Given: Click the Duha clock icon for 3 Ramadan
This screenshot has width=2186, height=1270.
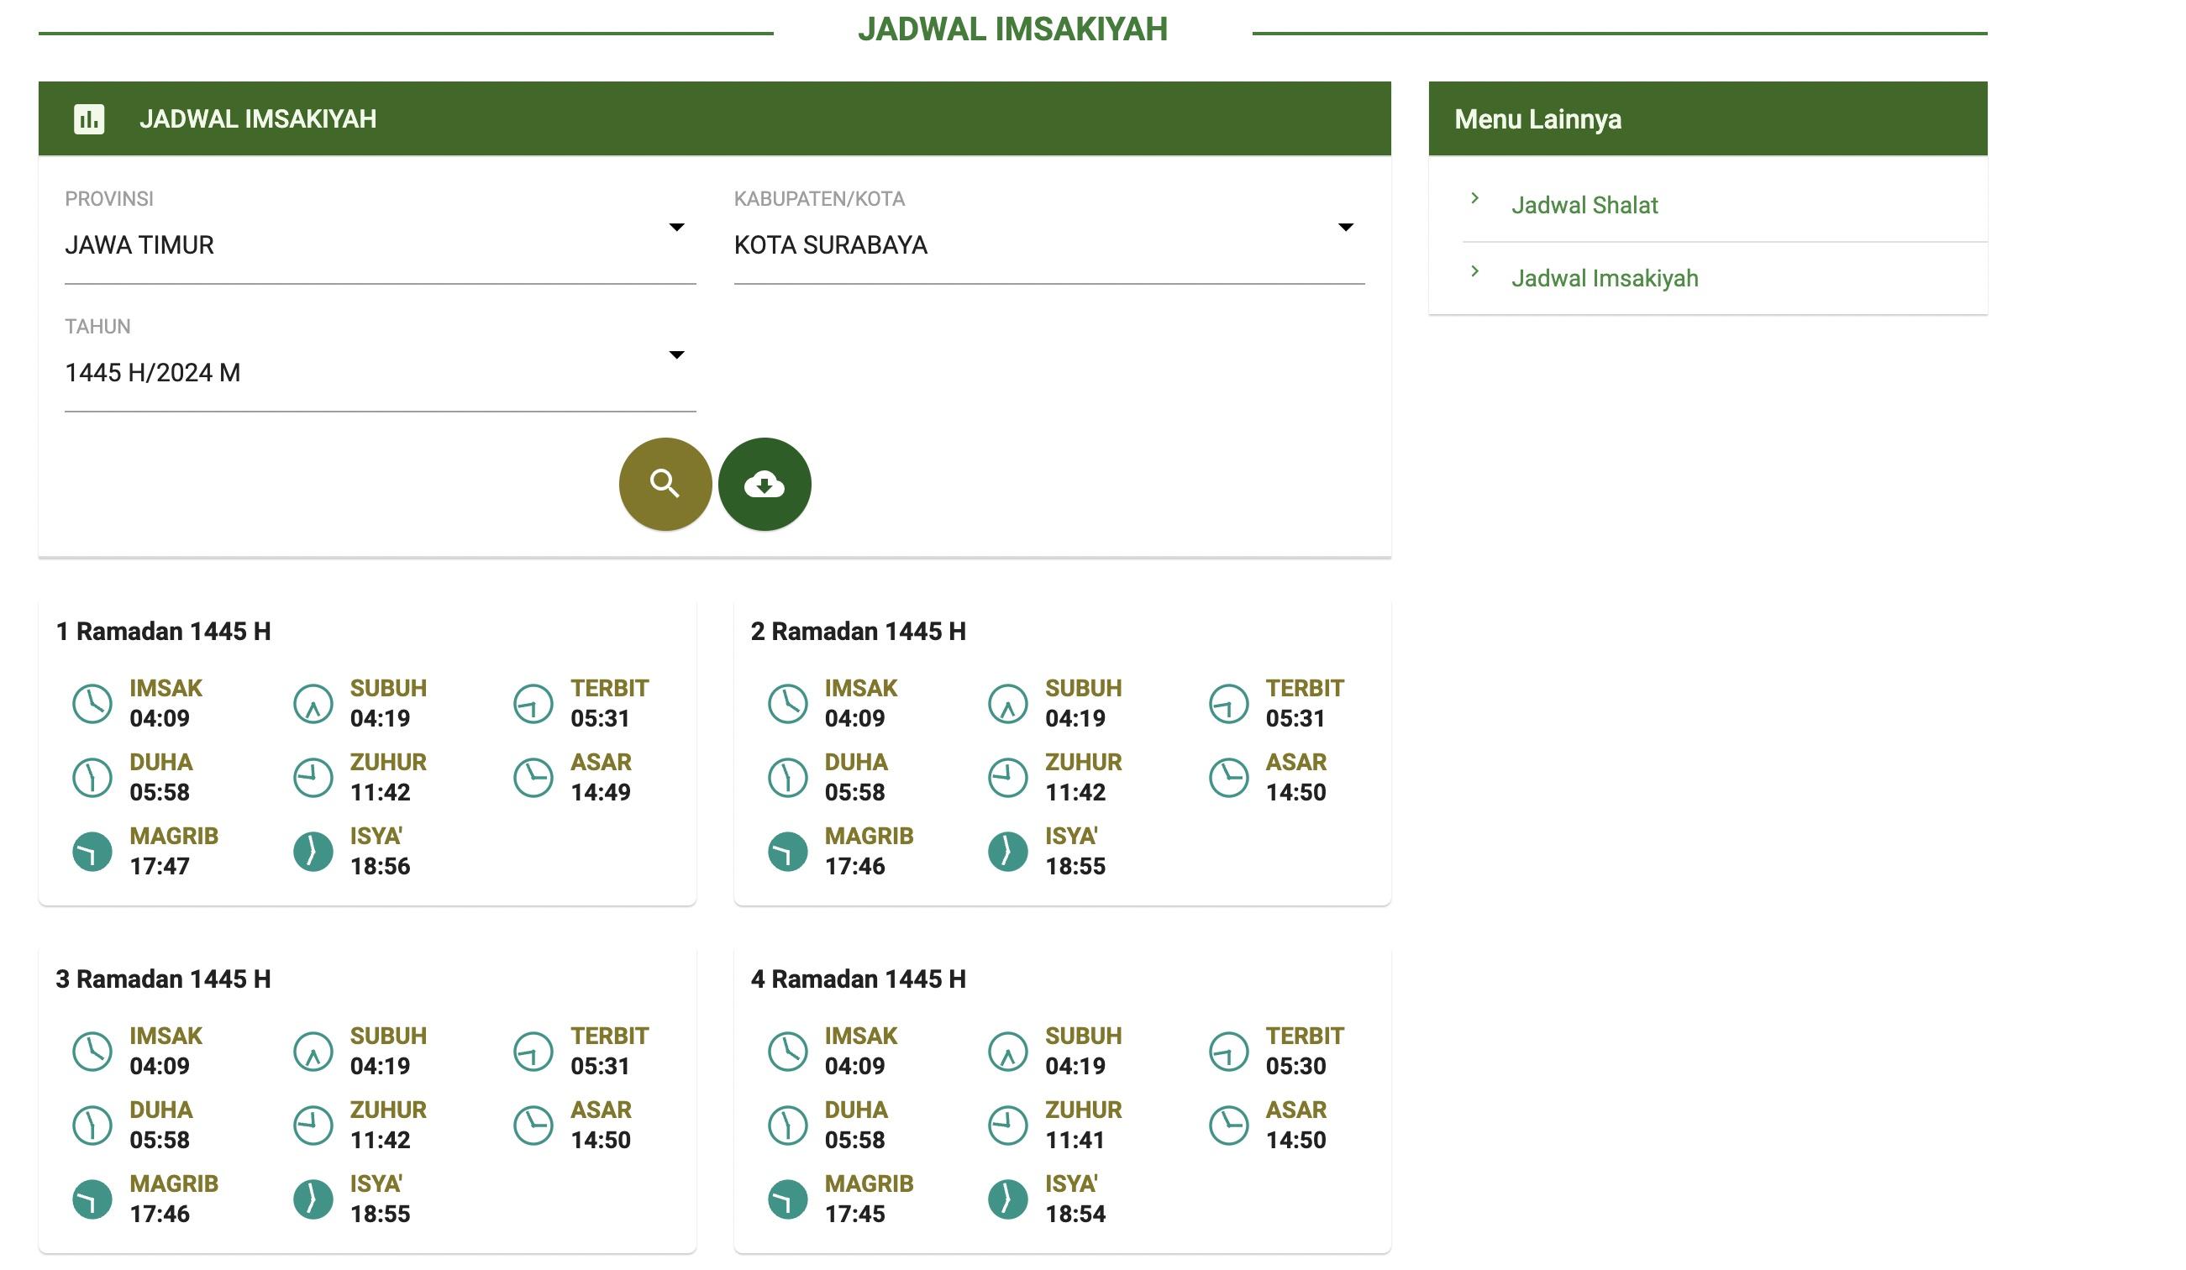Looking at the screenshot, I should (x=92, y=1126).
